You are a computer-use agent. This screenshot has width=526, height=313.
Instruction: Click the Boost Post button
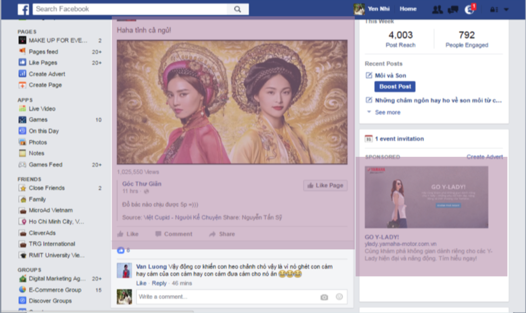395,86
